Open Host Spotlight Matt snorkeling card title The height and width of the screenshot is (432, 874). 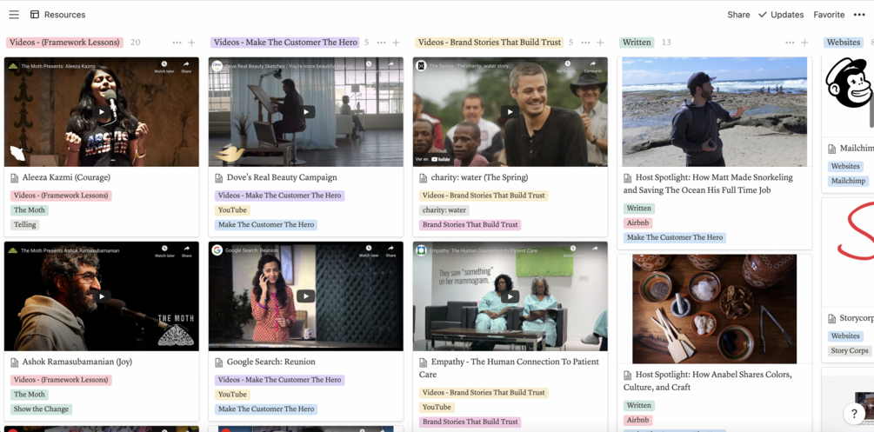709,184
